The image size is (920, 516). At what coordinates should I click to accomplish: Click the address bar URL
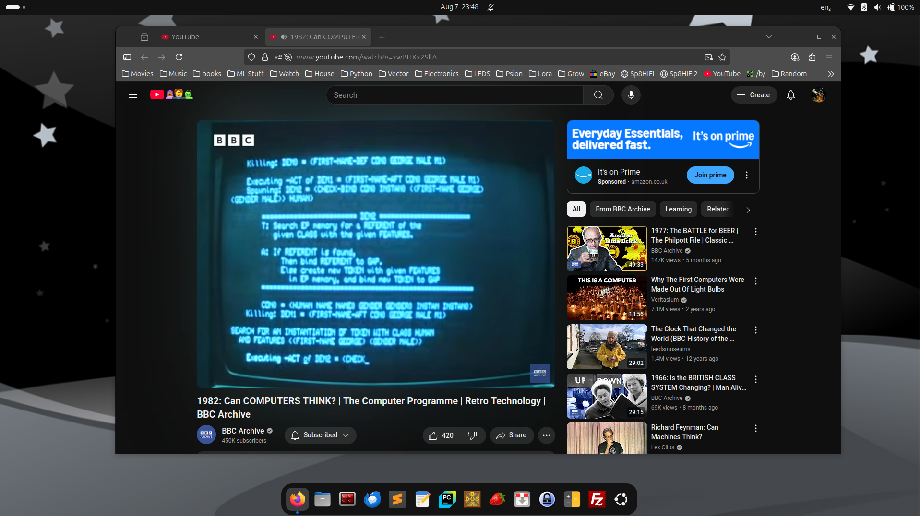tap(367, 57)
